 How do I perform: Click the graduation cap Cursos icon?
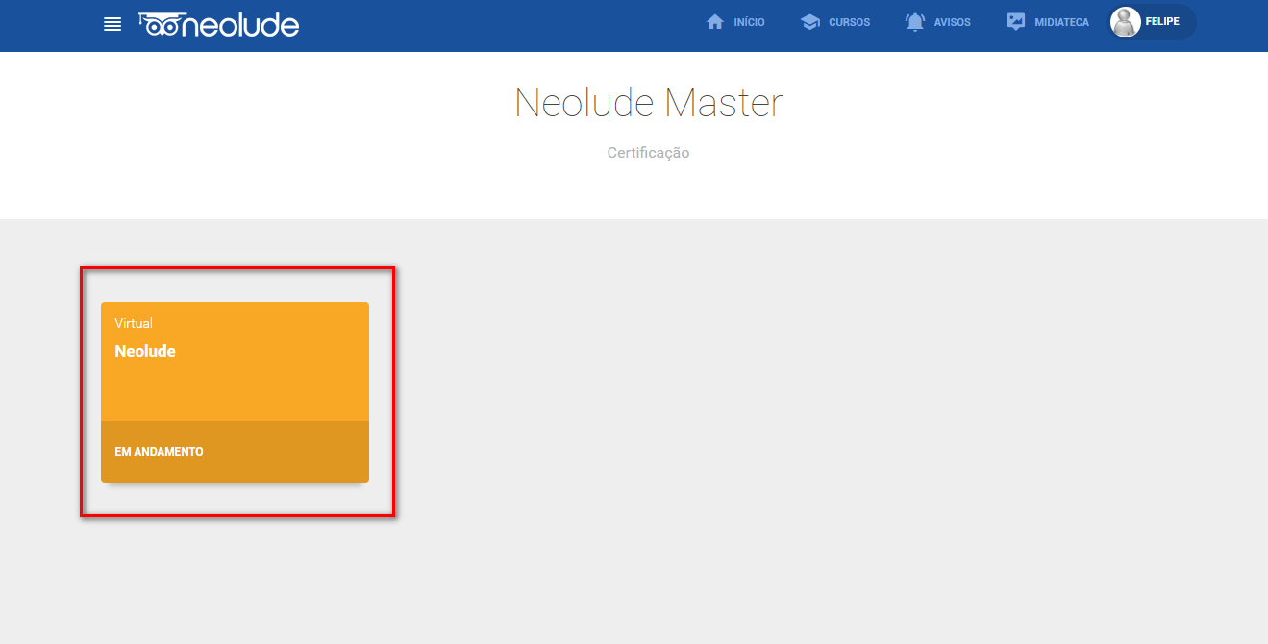(810, 22)
